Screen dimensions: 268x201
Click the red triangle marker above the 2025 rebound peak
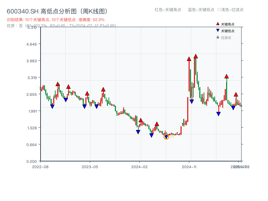(x=226, y=77)
